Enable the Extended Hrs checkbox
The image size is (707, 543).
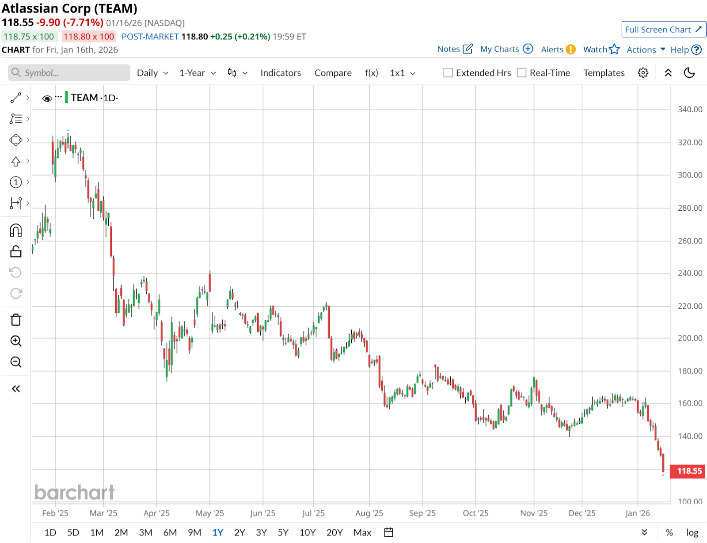point(448,73)
